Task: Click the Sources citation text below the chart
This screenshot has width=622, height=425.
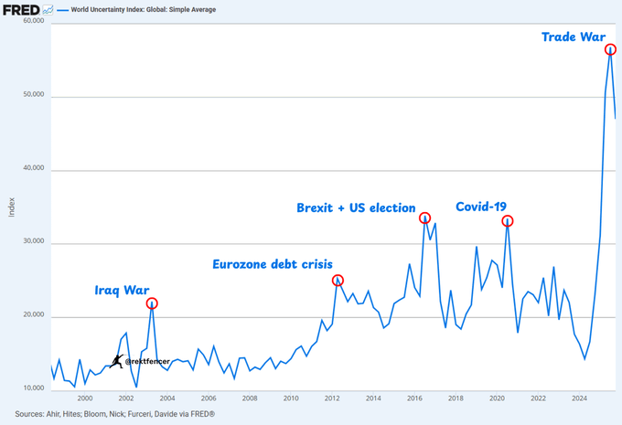Action: [x=114, y=414]
